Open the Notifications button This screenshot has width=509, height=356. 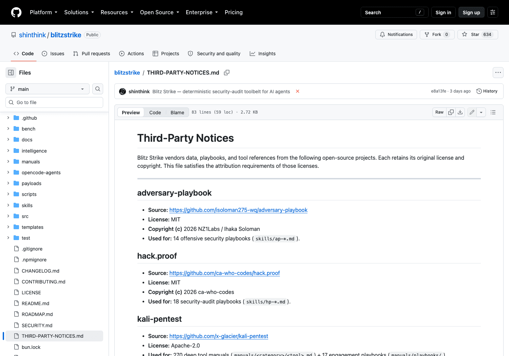click(x=396, y=35)
